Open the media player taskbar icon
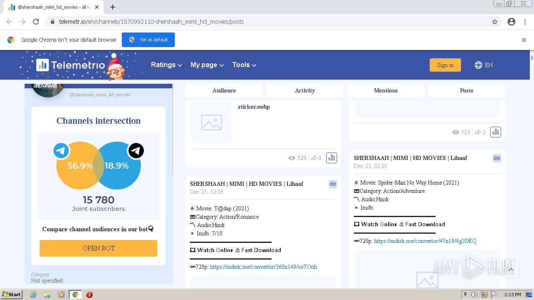The image size is (534, 300). [x=61, y=295]
